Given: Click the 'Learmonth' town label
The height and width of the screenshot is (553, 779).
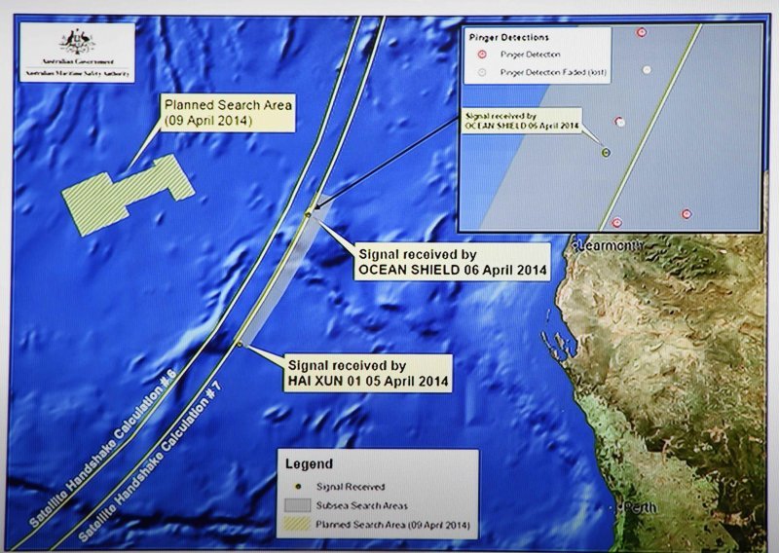Looking at the screenshot, I should pyautogui.click(x=612, y=245).
